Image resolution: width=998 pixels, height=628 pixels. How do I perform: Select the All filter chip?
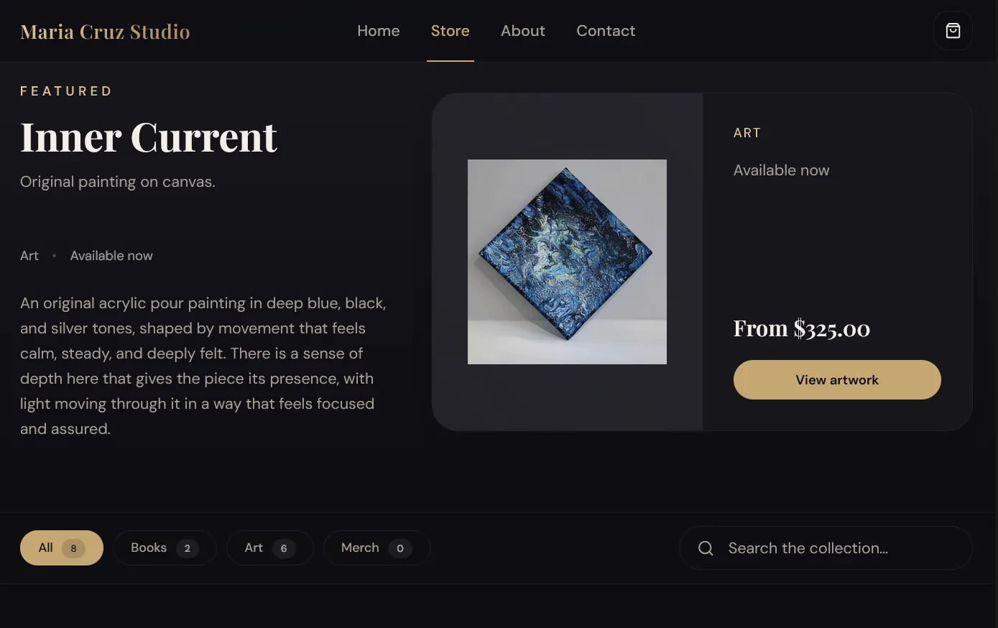coord(62,548)
